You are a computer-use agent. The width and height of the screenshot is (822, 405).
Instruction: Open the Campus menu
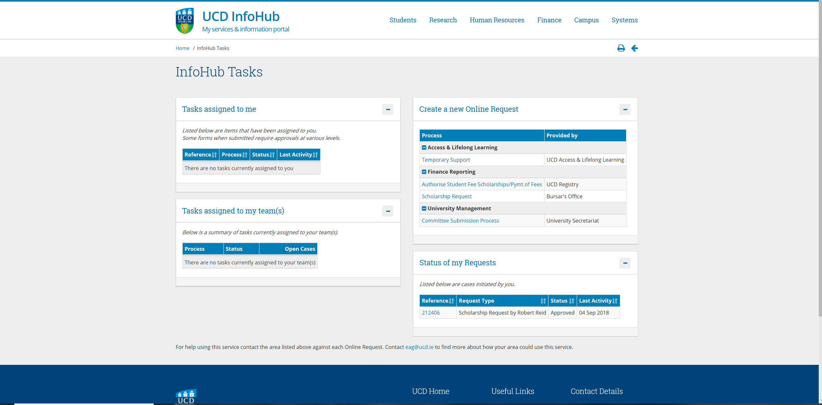click(586, 20)
